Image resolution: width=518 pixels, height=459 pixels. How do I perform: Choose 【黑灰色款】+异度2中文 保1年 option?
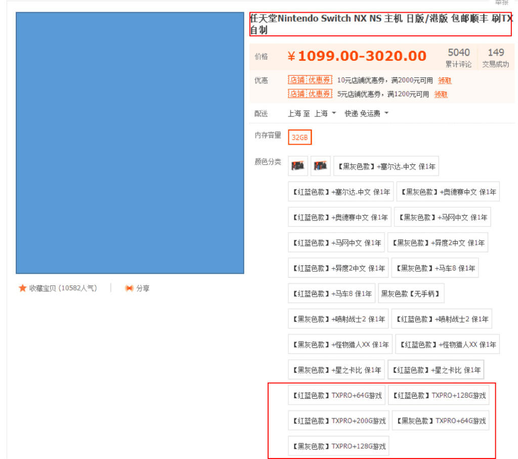(438, 242)
